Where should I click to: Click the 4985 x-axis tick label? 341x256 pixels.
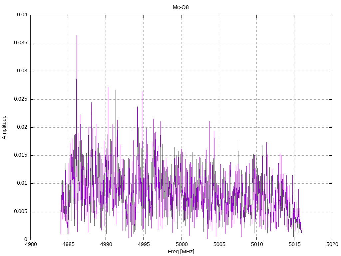68,244
